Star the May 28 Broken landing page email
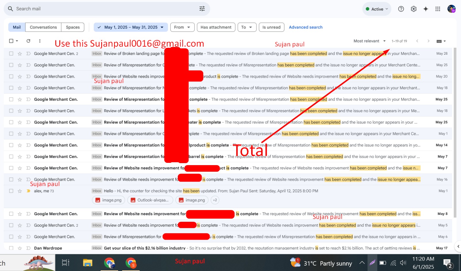The image size is (461, 271). click(x=20, y=54)
